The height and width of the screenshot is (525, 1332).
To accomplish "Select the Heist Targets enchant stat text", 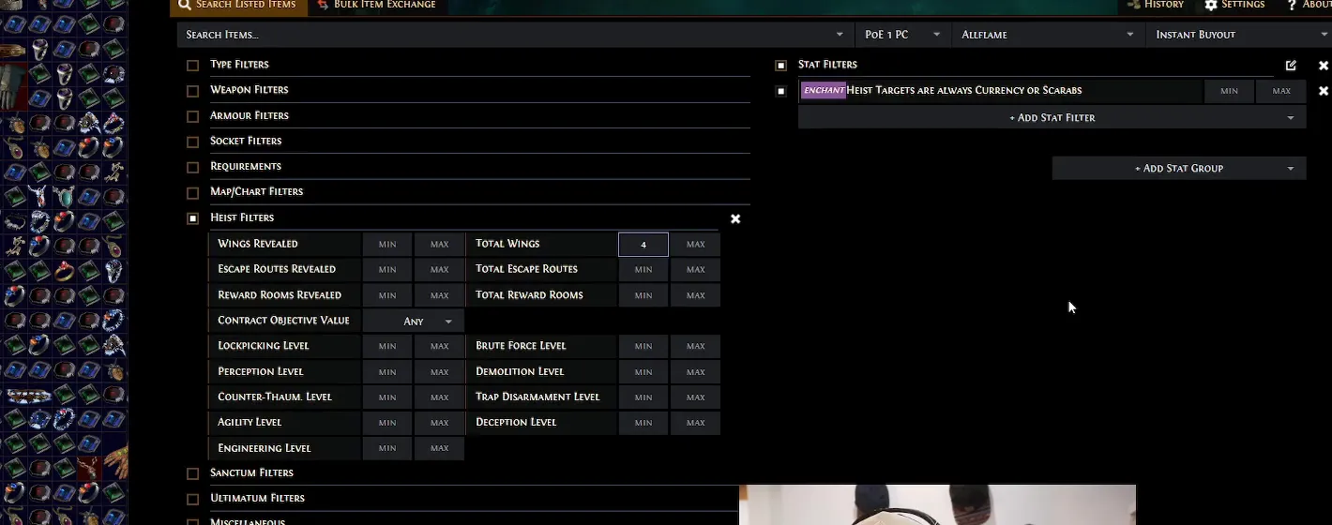I will point(964,91).
